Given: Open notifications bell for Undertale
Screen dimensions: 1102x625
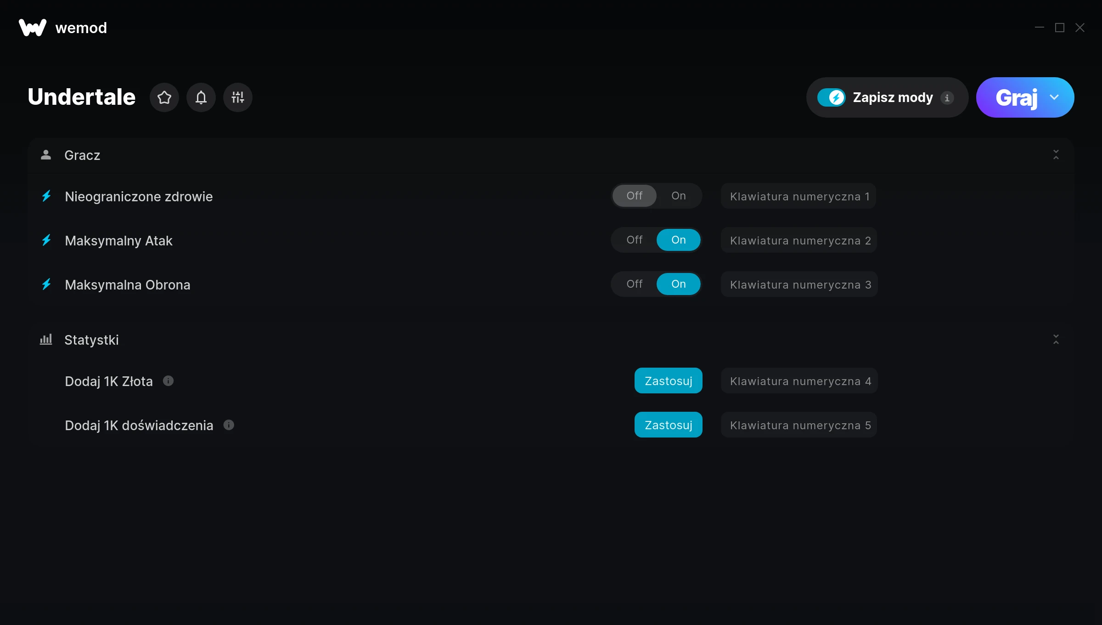Looking at the screenshot, I should (201, 97).
